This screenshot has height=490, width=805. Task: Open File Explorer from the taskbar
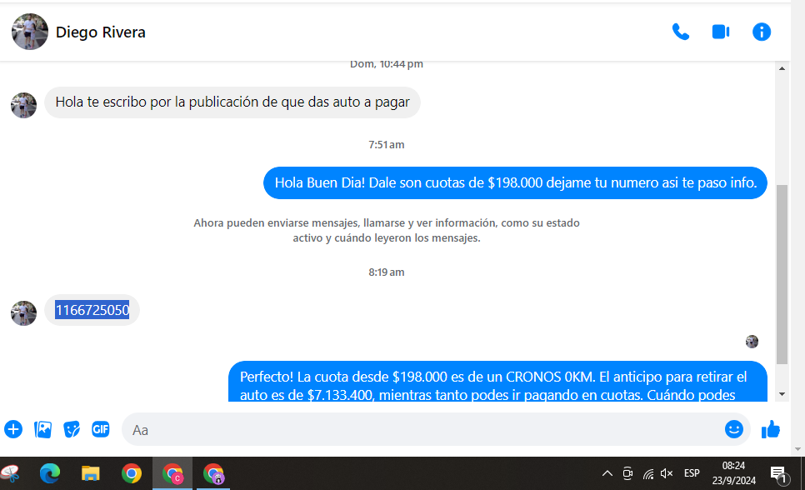coord(91,473)
